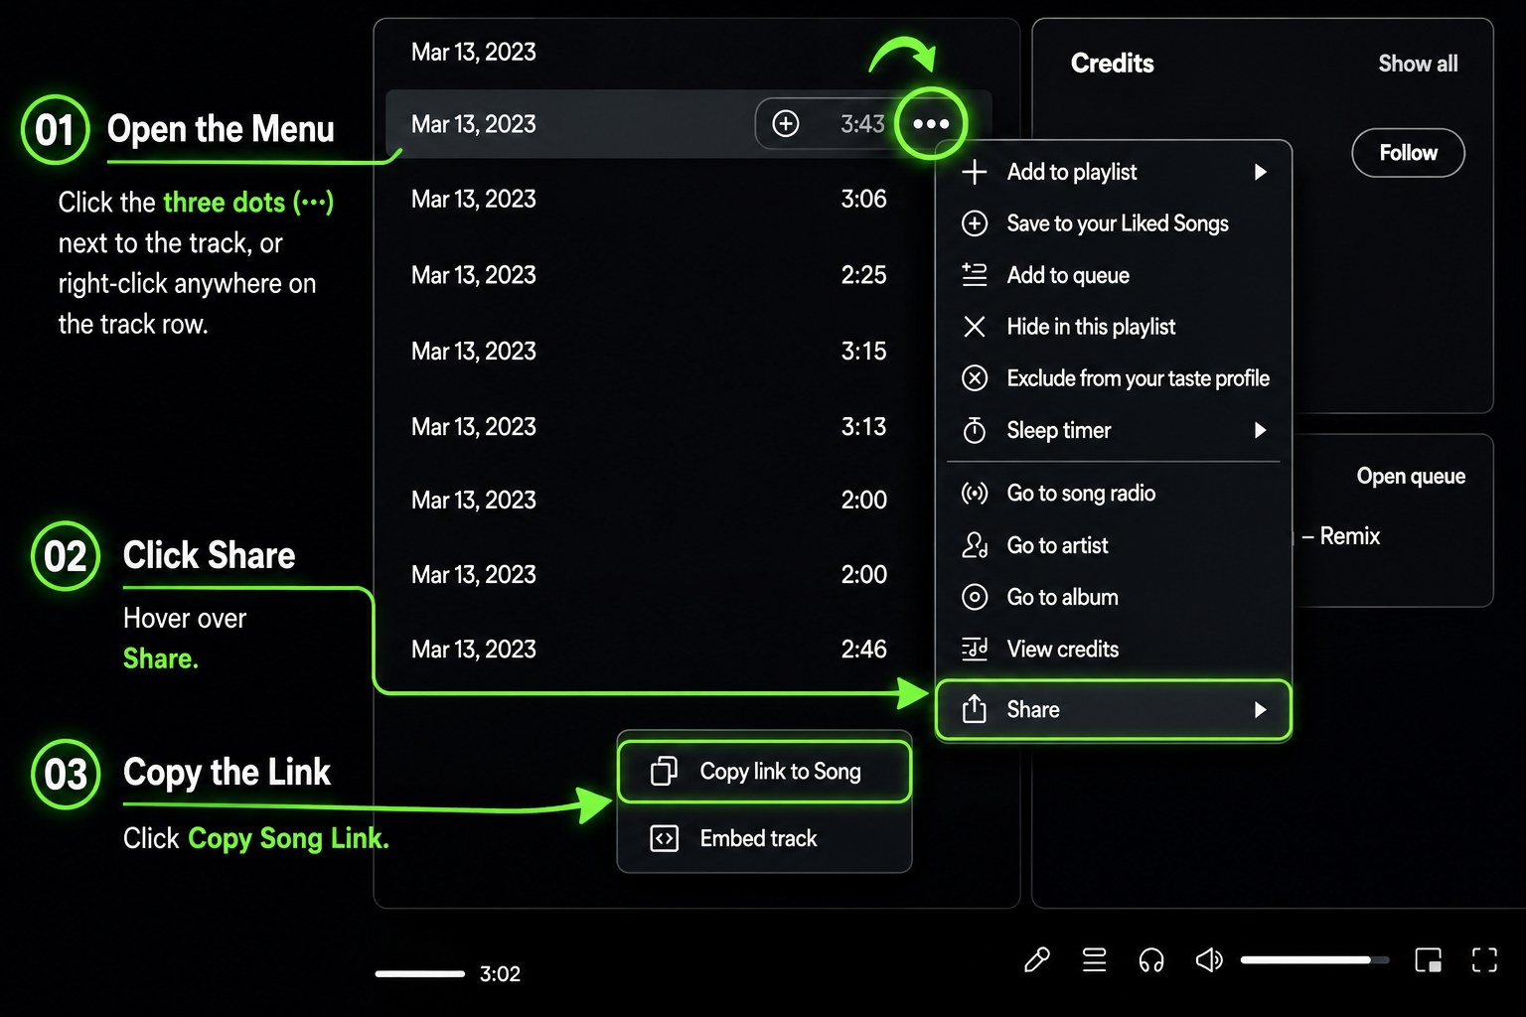
Task: Expand the Sleep timer submenu arrow
Action: pos(1260,430)
